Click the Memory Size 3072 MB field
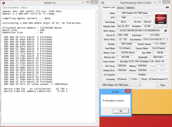 coord(125,57)
